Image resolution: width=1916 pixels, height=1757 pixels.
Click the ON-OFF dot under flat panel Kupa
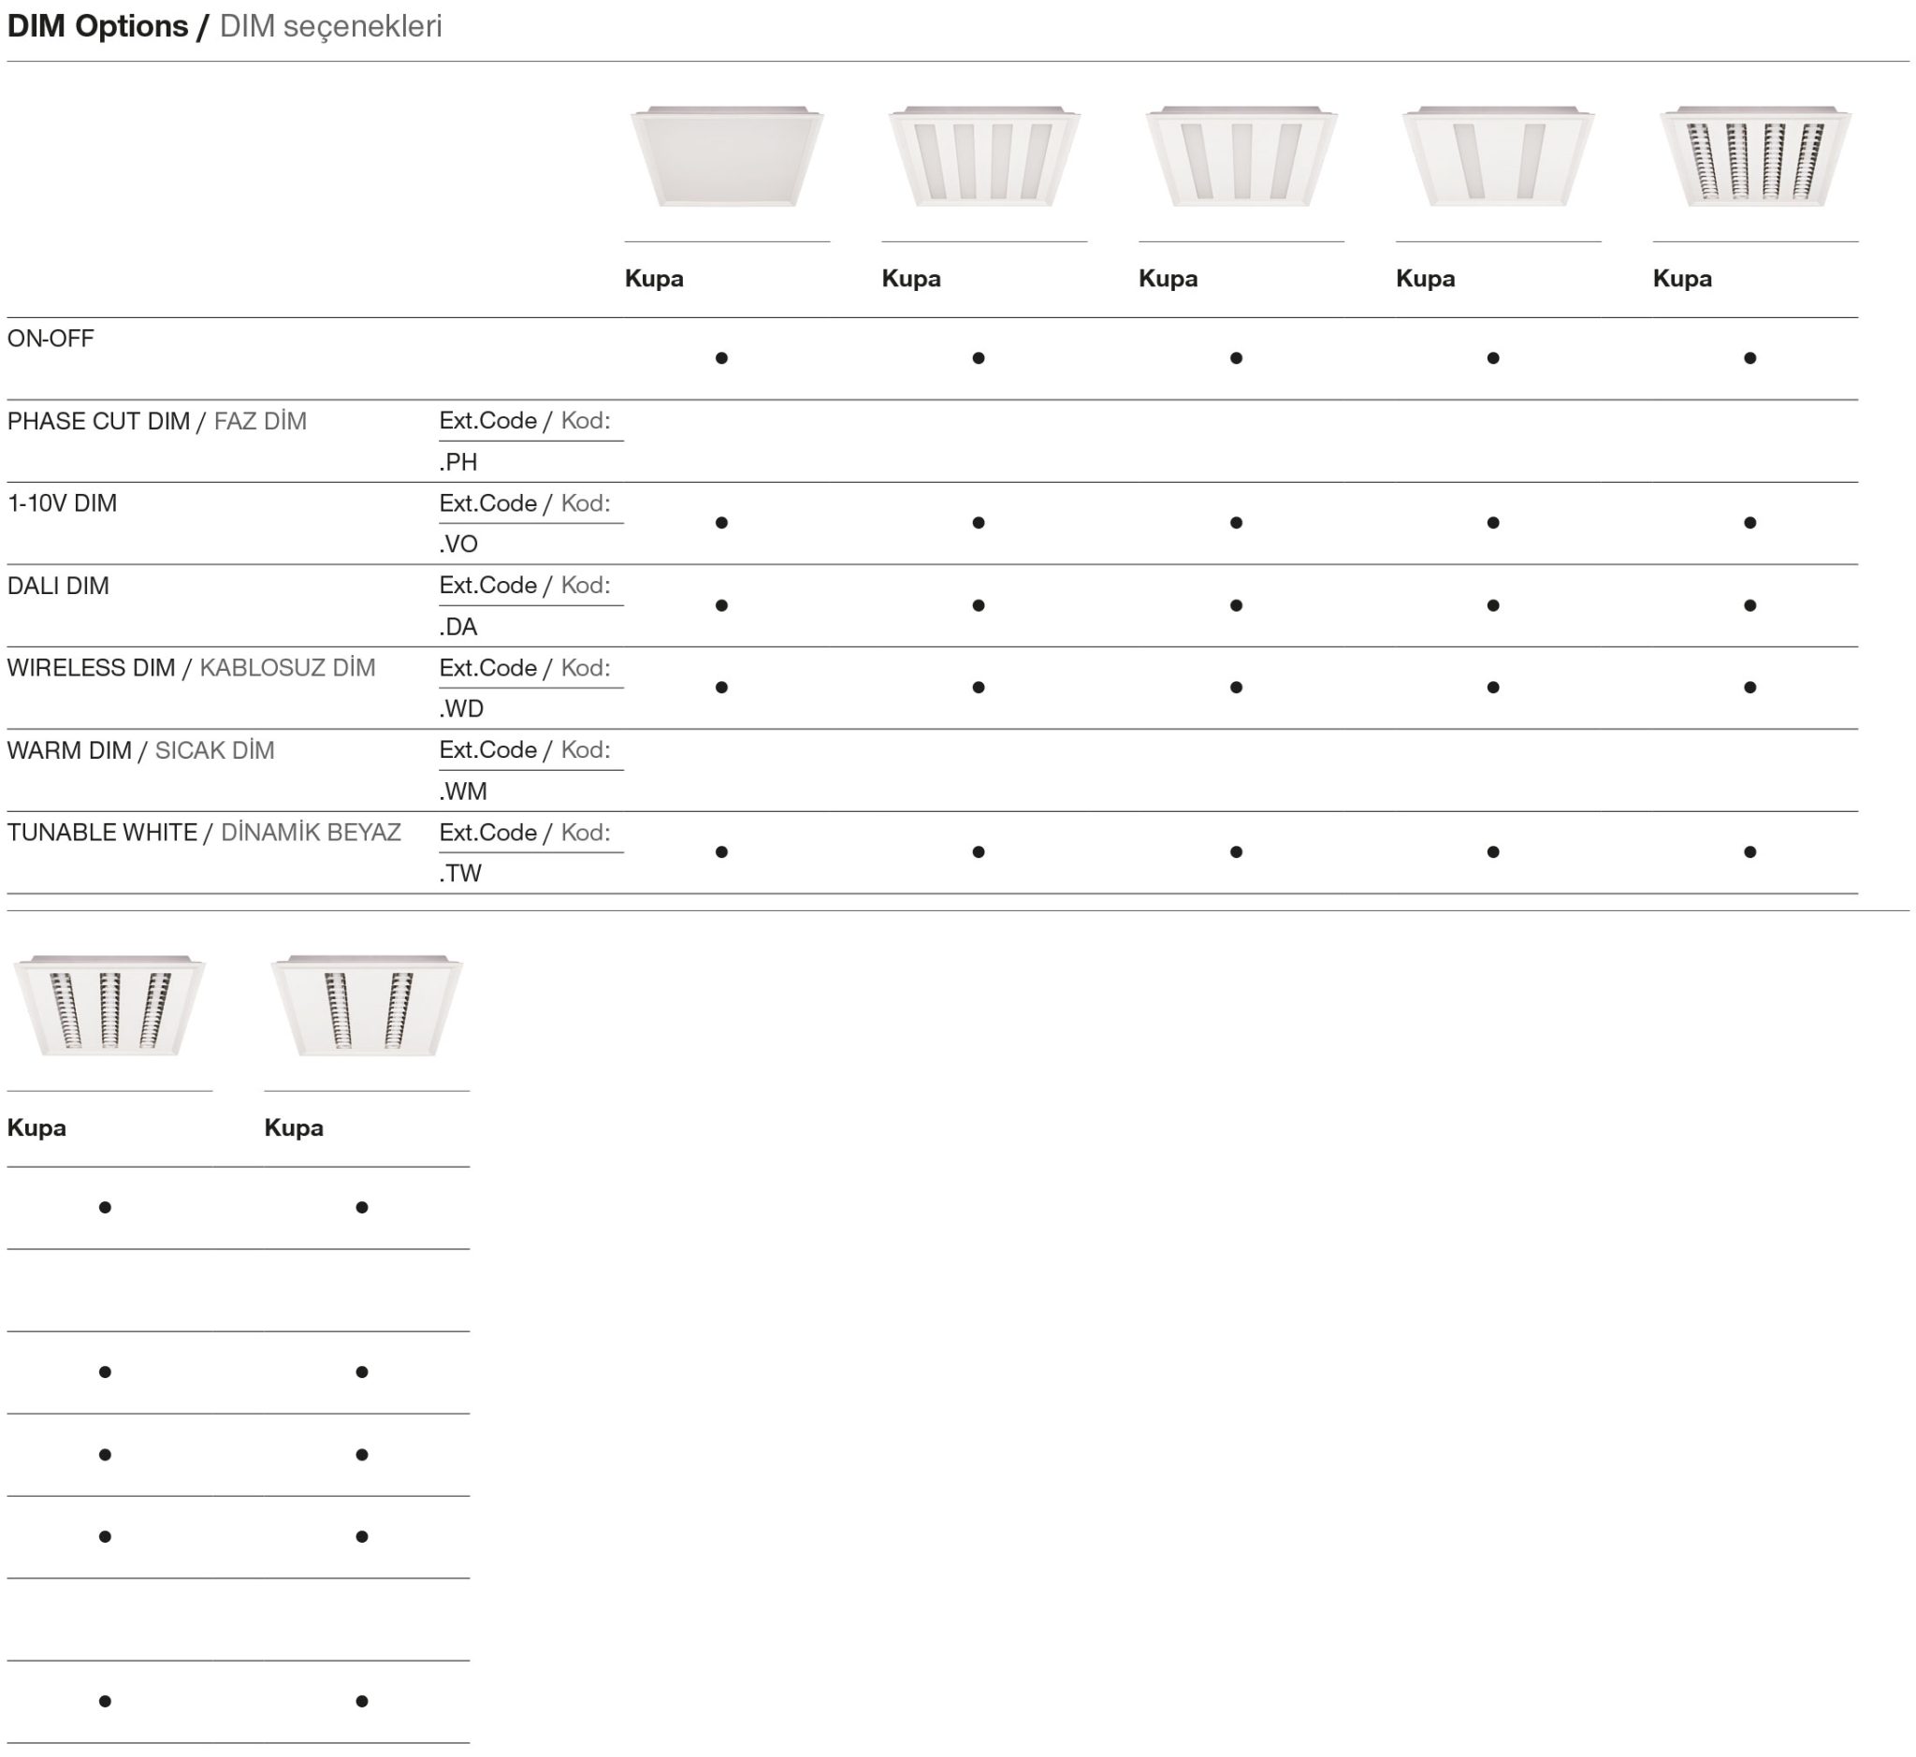721,358
